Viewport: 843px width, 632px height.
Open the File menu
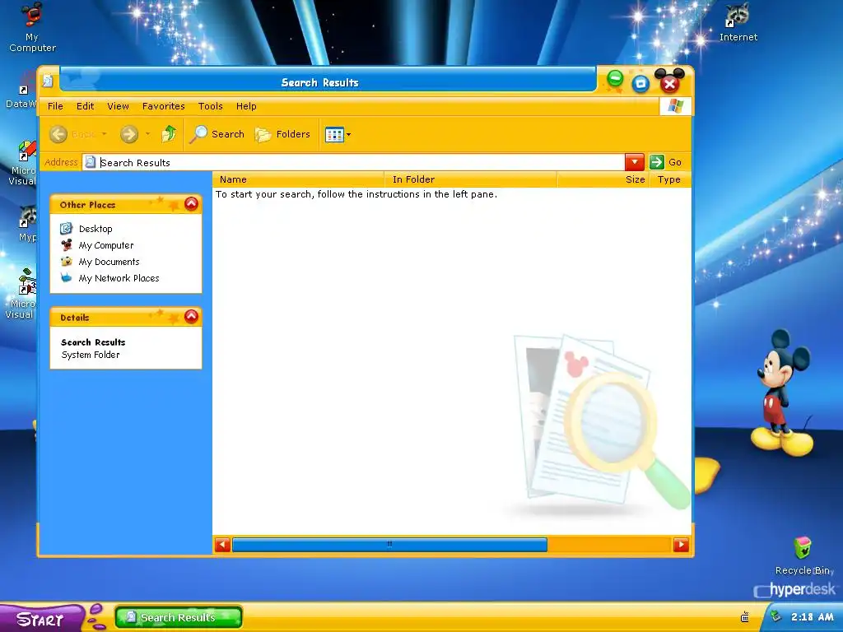[x=55, y=106]
